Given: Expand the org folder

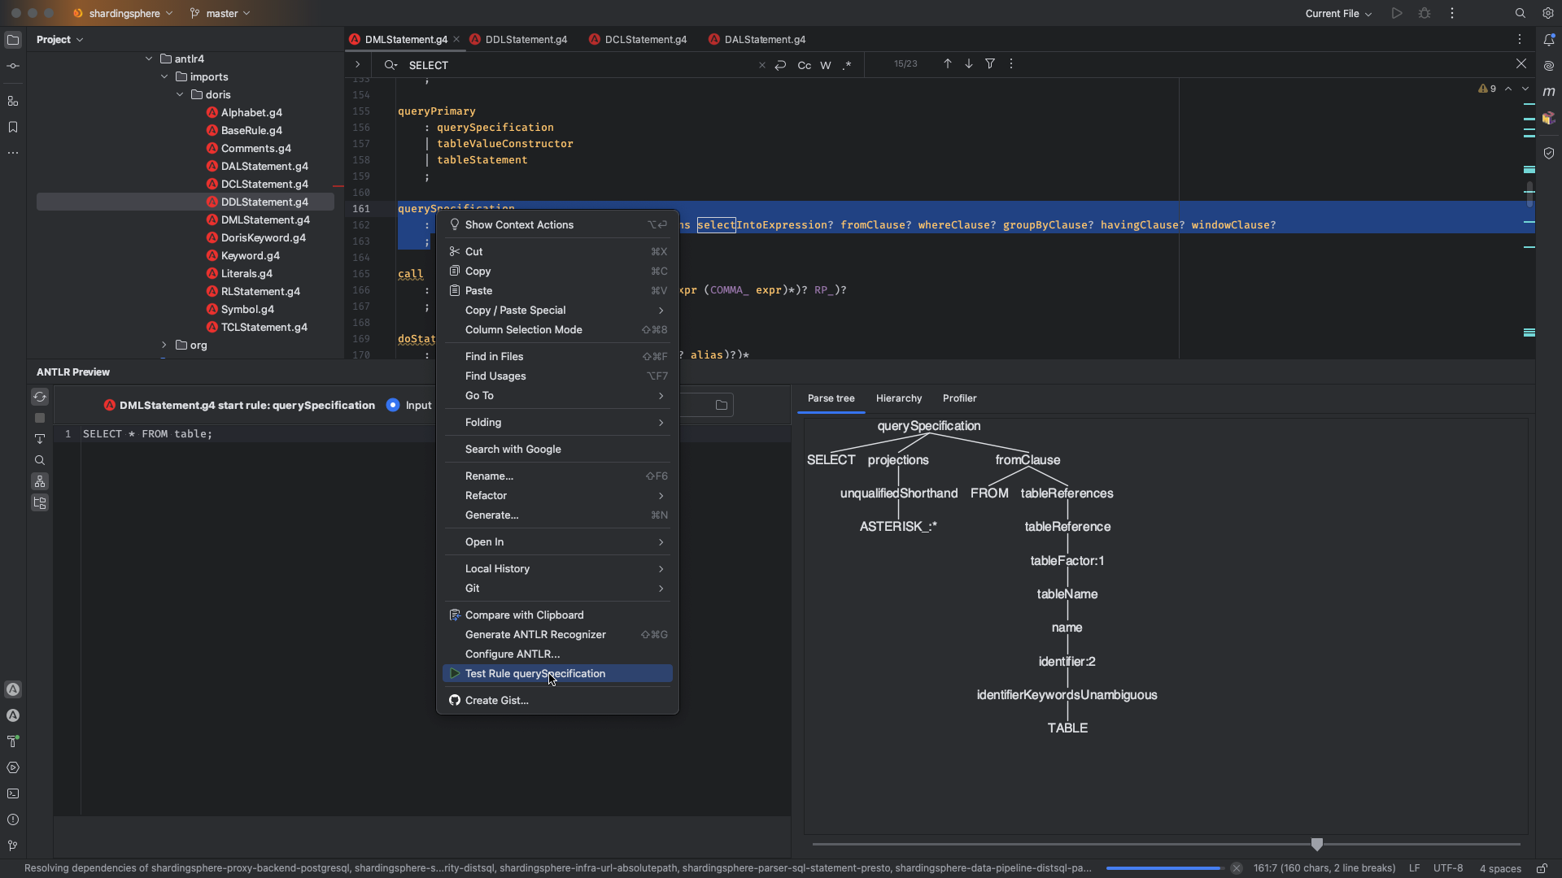Looking at the screenshot, I should (x=164, y=346).
